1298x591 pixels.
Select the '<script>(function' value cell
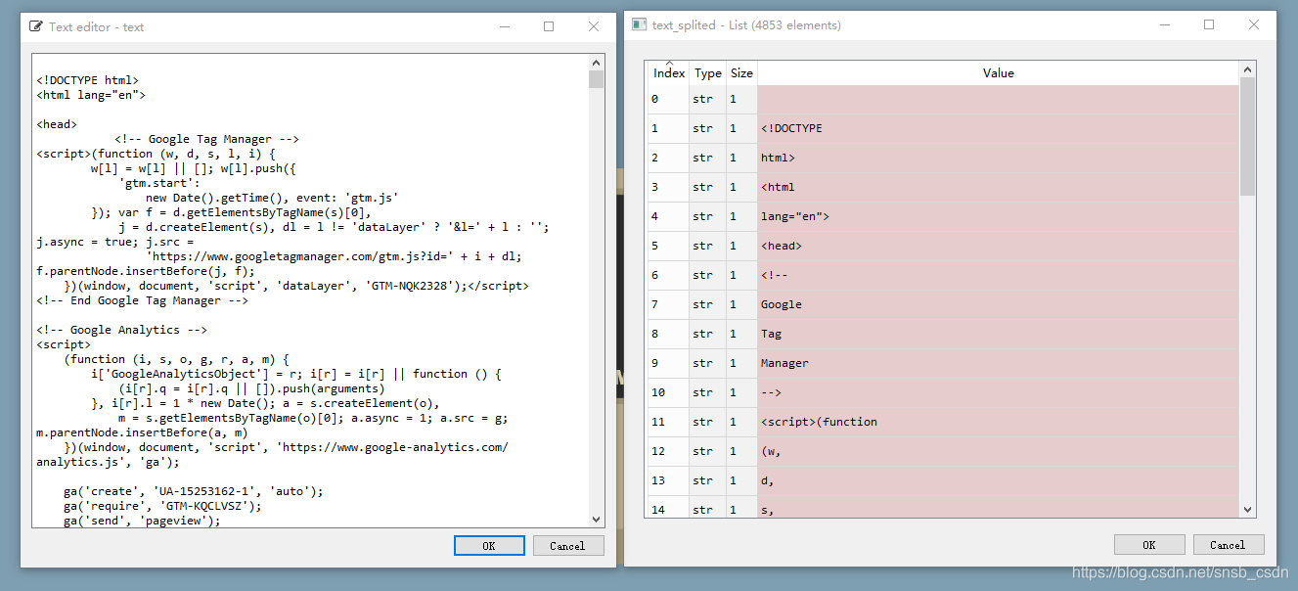coord(998,422)
